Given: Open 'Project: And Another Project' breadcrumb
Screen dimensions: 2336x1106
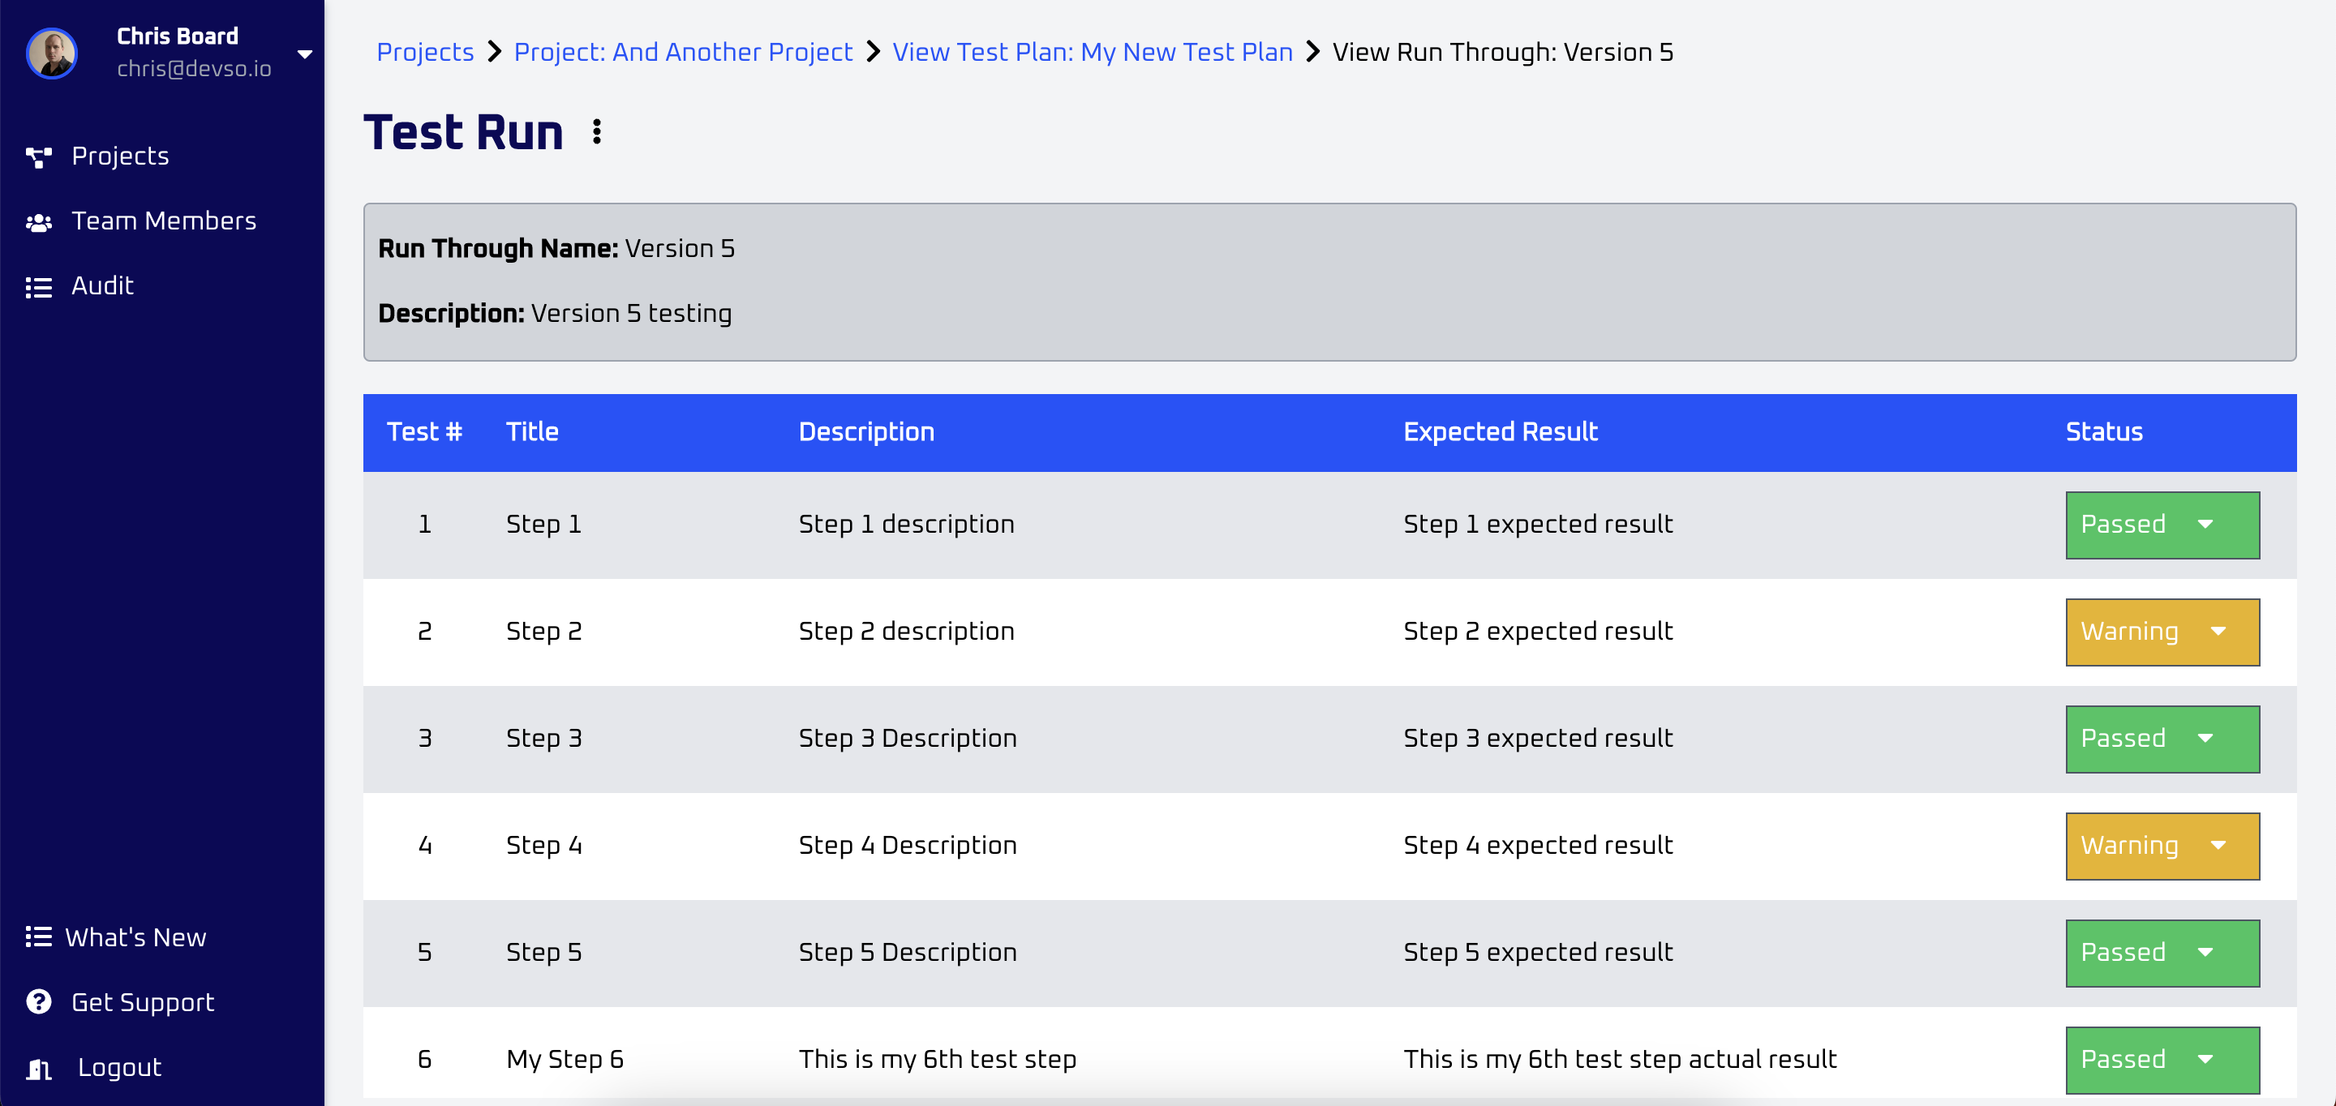Looking at the screenshot, I should point(682,53).
